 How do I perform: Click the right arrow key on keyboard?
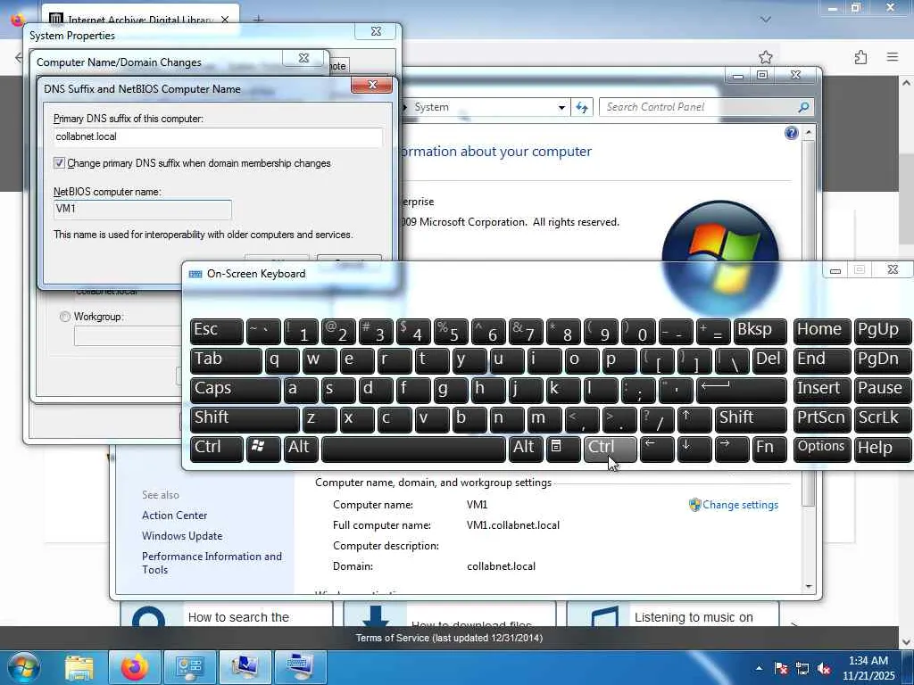(732, 449)
